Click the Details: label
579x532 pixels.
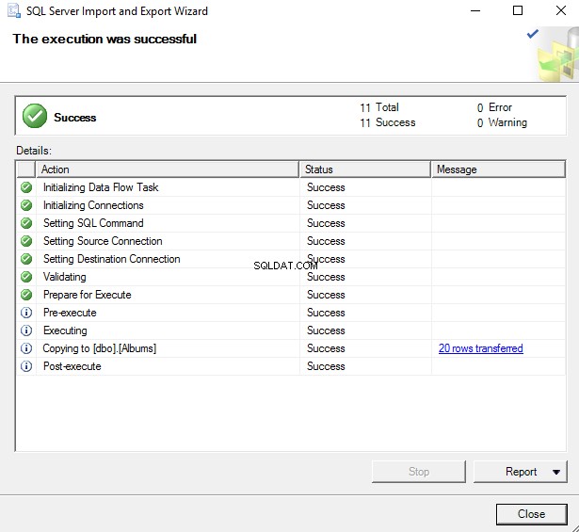(x=34, y=151)
